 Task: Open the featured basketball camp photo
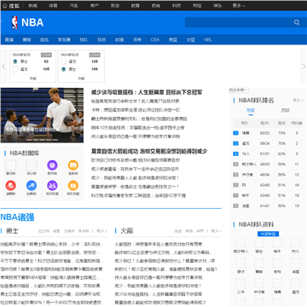coord(42,115)
